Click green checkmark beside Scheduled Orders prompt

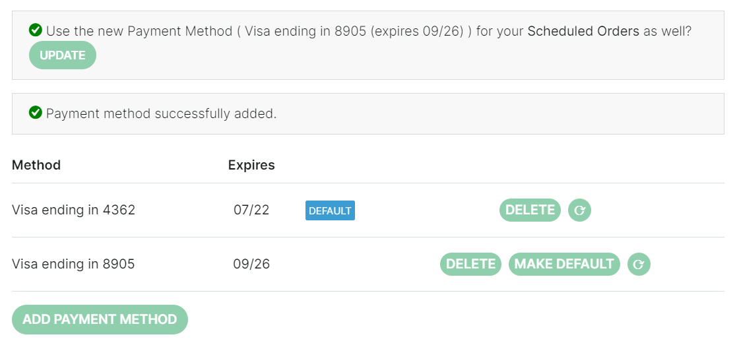click(35, 30)
